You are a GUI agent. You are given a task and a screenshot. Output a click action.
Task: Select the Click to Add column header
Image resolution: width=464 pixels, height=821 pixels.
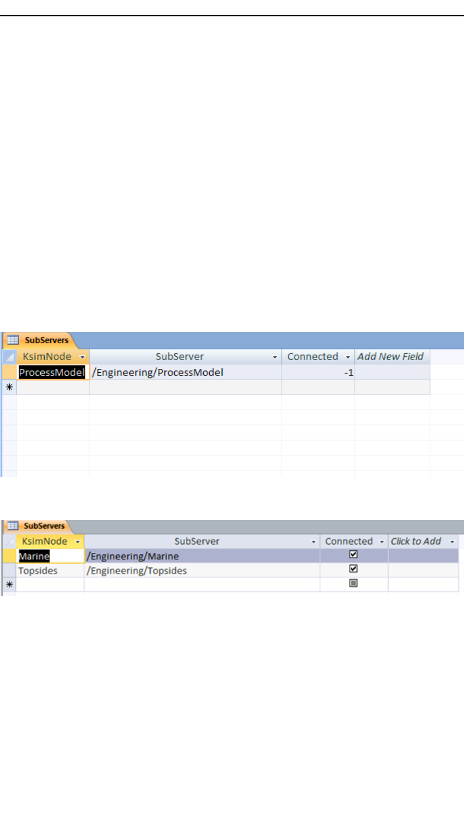coord(423,541)
